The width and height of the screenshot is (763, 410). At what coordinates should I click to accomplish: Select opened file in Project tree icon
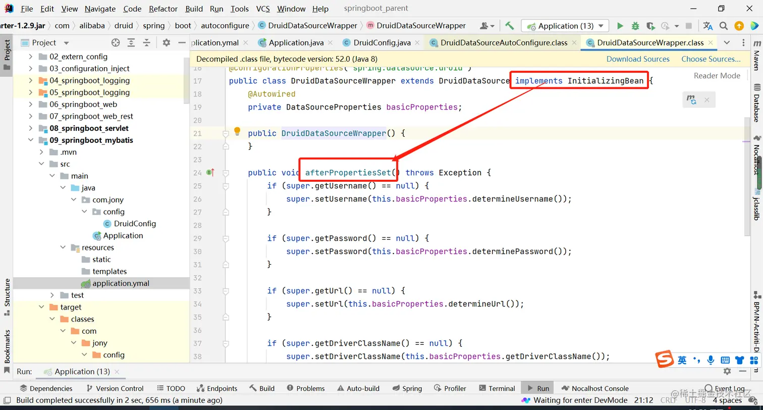116,43
